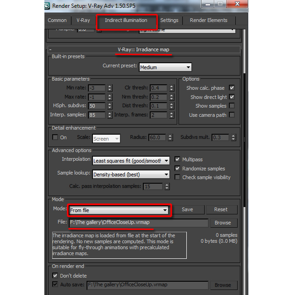Click the Interp. frames spinner arrows
The width and height of the screenshot is (293, 295).
171,115
